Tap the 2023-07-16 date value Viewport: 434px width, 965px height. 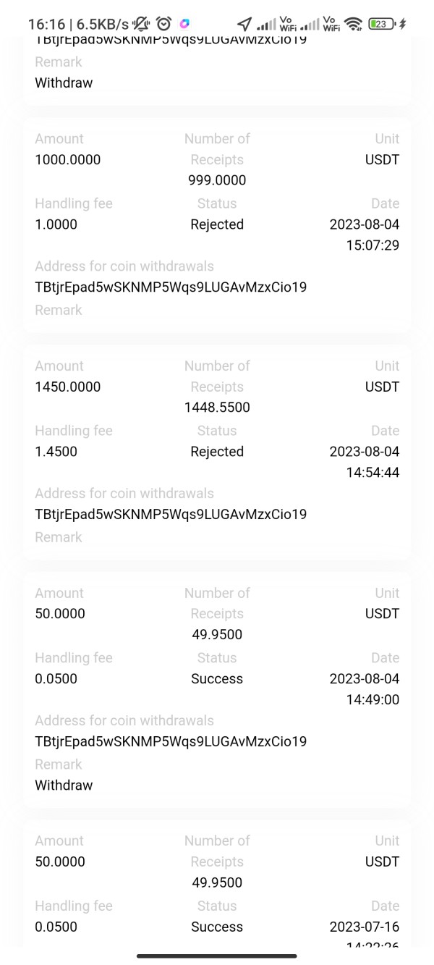click(x=364, y=927)
